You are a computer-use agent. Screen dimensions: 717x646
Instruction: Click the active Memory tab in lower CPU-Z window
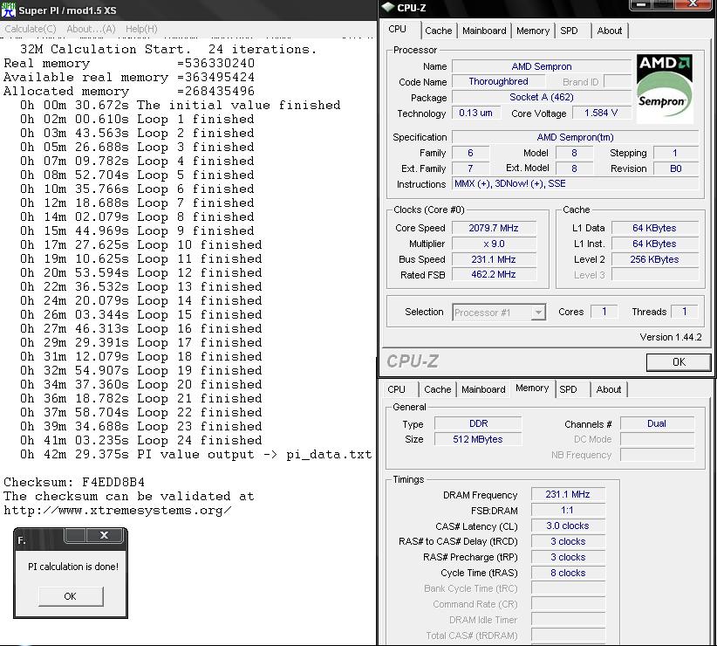point(532,388)
